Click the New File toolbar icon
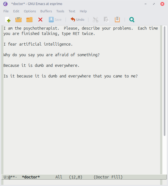Image resolution: width=168 pixels, height=186 pixels. pyautogui.click(x=8, y=20)
